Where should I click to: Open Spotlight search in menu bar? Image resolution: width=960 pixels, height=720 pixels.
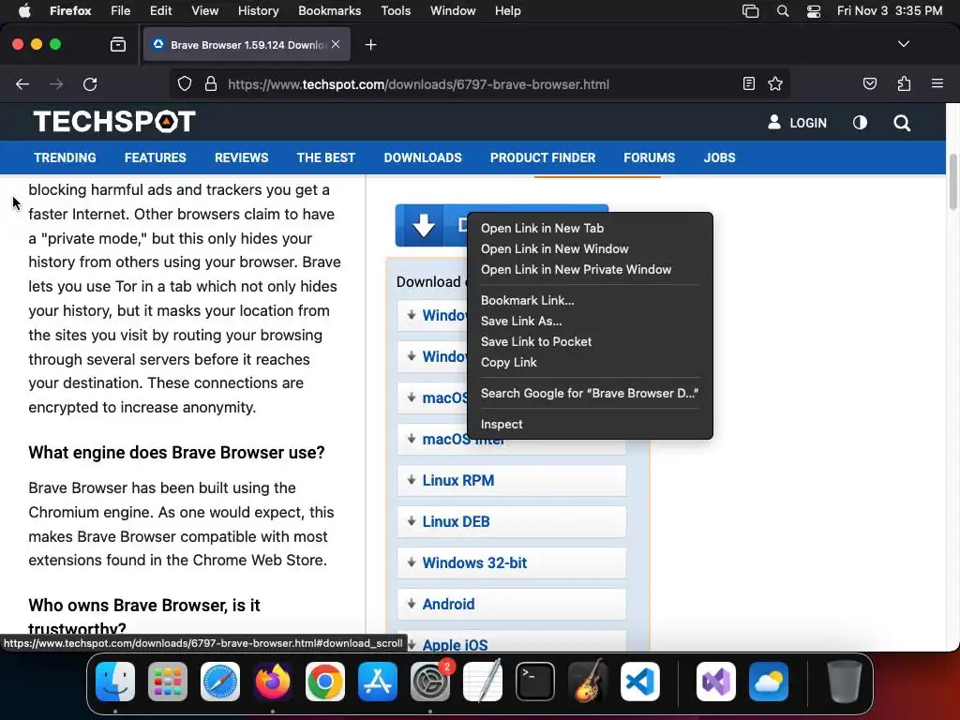click(783, 11)
